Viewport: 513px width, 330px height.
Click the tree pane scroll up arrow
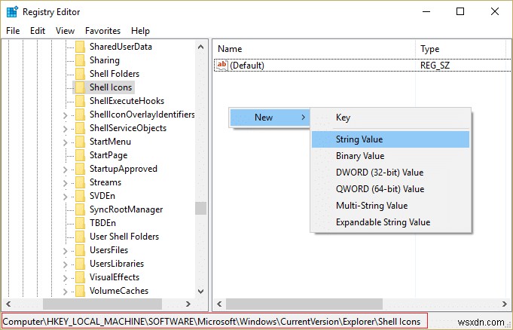click(201, 47)
